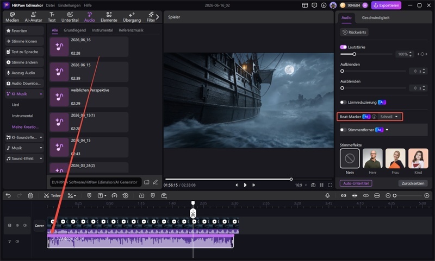Add credits with the purple plus icon
Image resolution: width=435 pixels, height=261 pixels.
(365, 5)
